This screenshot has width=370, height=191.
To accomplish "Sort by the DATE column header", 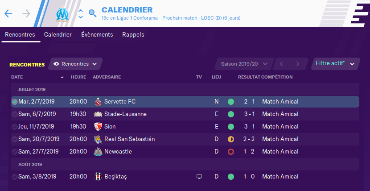I will click(17, 77).
